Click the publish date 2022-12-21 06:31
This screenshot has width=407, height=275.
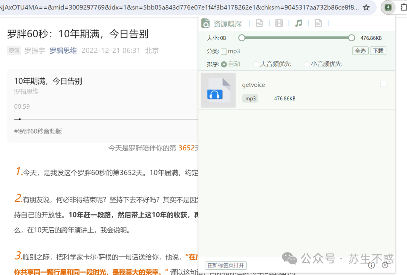111,50
